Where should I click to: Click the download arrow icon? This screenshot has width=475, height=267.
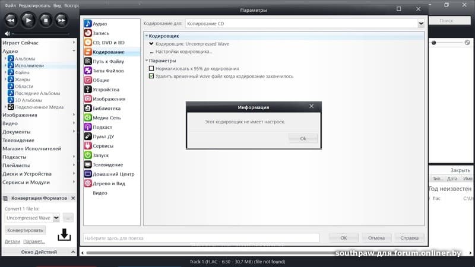[x=64, y=235]
